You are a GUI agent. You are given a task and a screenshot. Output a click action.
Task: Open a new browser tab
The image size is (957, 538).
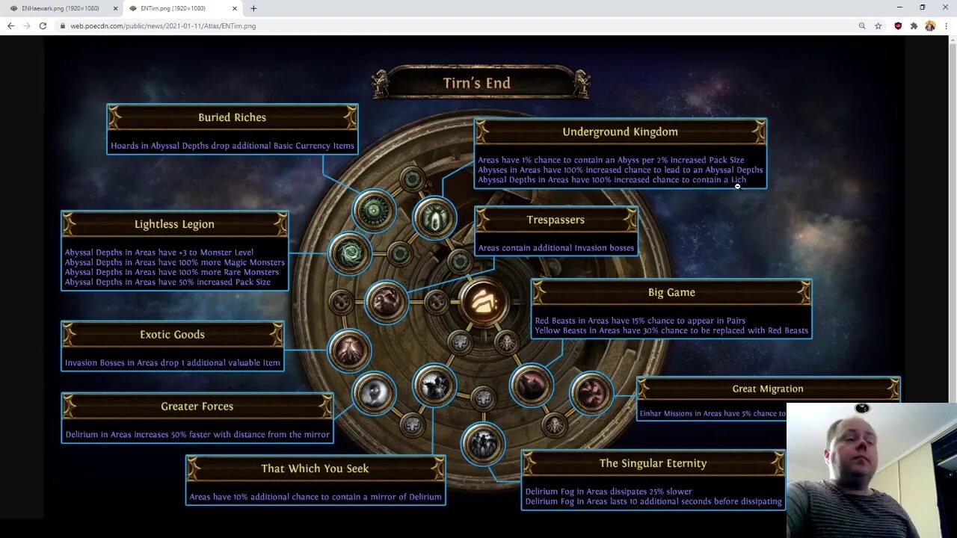point(253,8)
